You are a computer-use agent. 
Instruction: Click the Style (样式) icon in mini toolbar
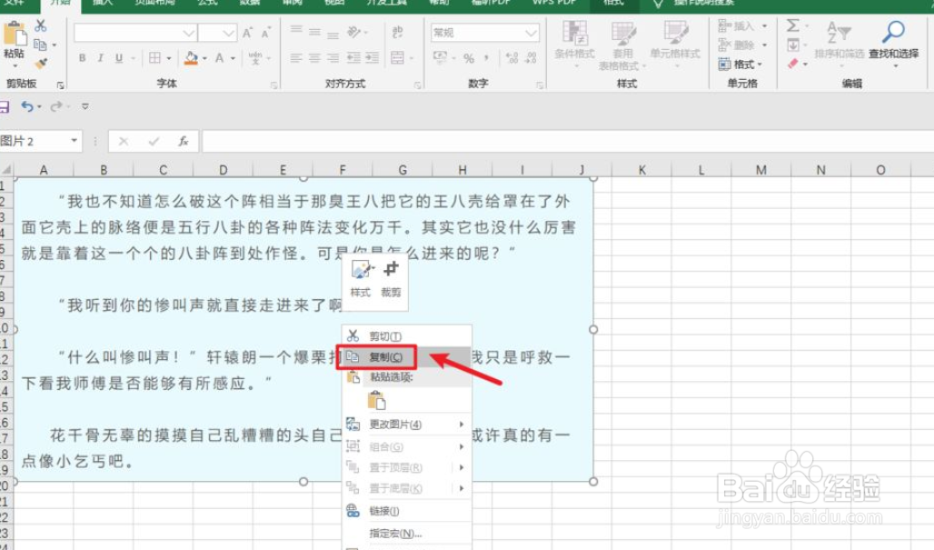[360, 270]
